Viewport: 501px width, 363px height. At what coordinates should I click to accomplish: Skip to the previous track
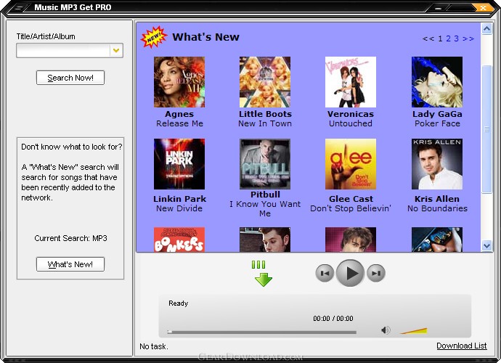(325, 273)
